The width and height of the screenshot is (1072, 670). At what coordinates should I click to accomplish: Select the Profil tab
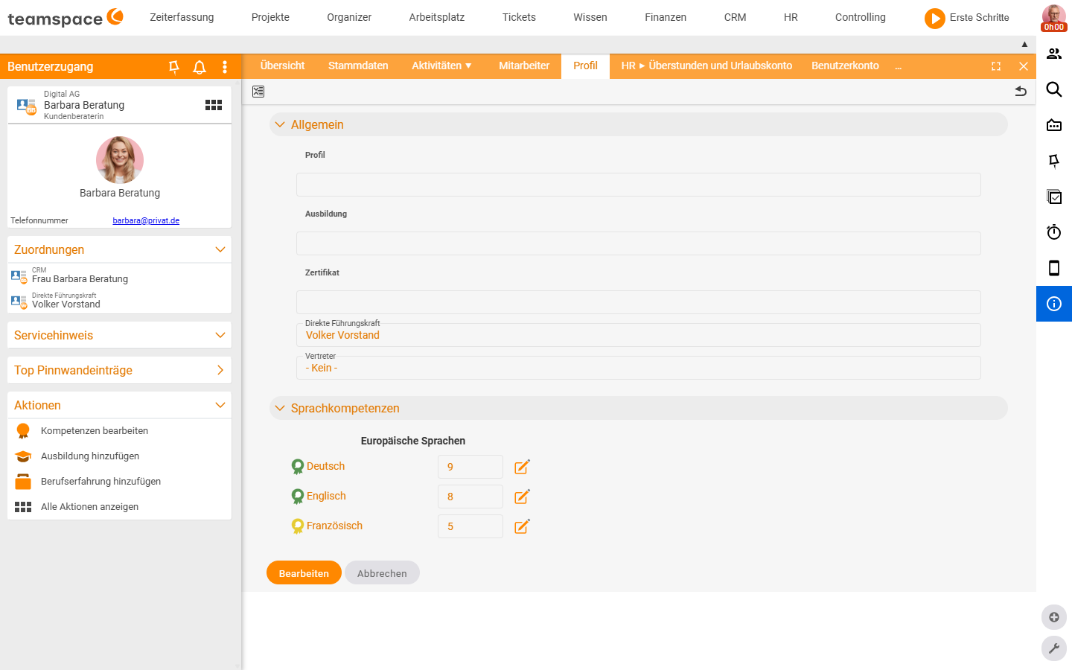point(585,66)
